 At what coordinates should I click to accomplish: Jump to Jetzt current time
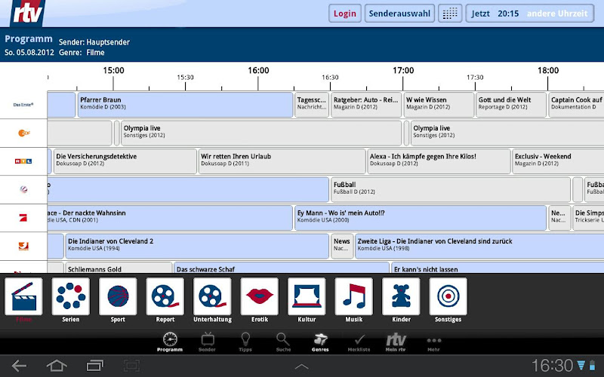tap(480, 14)
